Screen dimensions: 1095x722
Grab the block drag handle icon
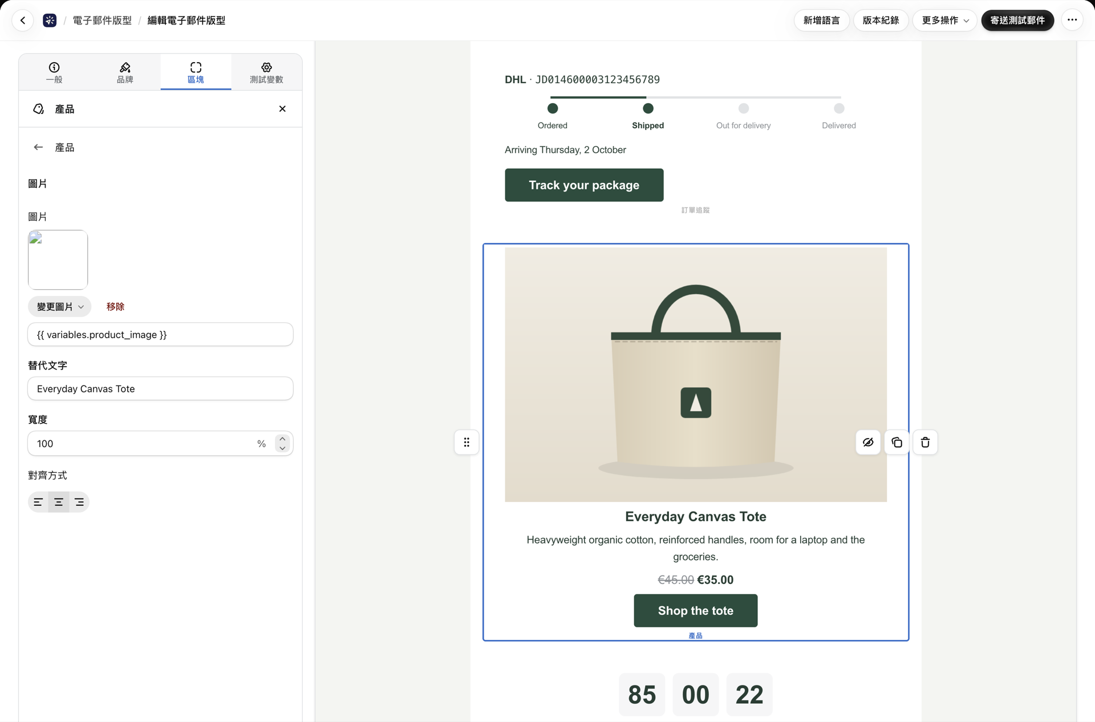pyautogui.click(x=467, y=443)
